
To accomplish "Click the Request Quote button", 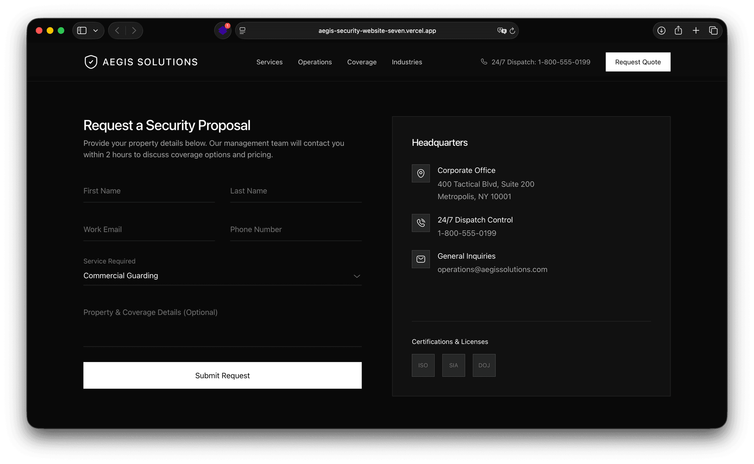I will click(x=638, y=62).
